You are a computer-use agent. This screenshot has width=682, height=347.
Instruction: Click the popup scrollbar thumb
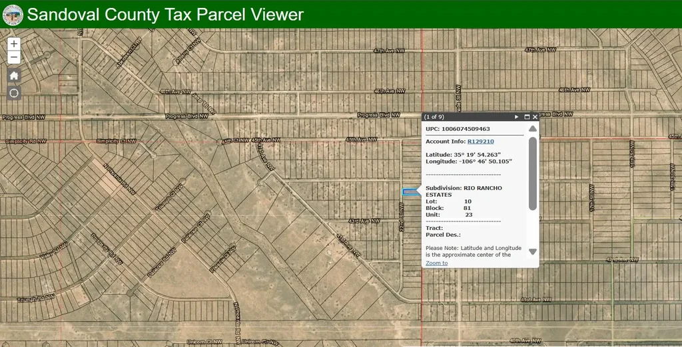[x=532, y=173]
